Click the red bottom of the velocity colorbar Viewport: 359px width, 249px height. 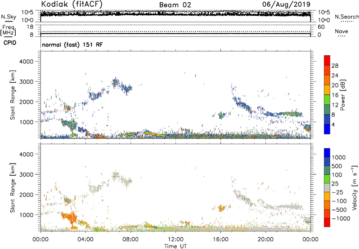click(327, 222)
